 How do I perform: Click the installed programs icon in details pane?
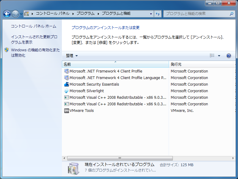(74, 169)
